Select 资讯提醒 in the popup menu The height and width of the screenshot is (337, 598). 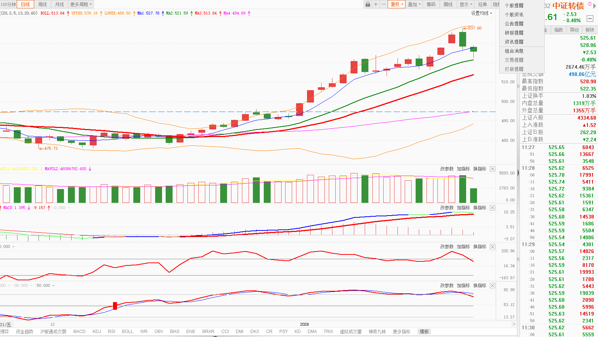coord(514,42)
